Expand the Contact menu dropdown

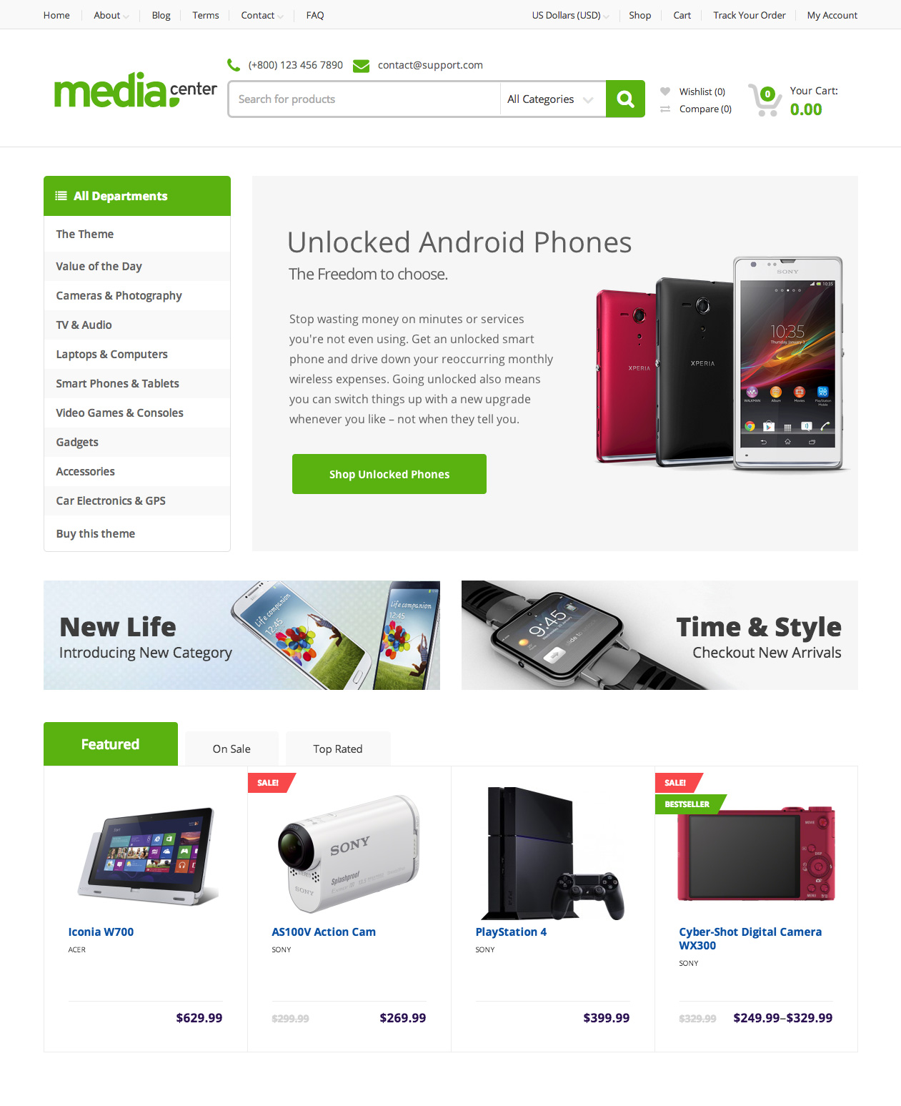[262, 15]
